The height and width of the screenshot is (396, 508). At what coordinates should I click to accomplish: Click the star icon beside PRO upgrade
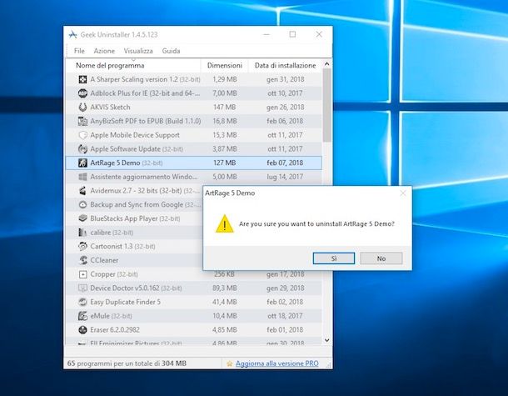click(229, 363)
